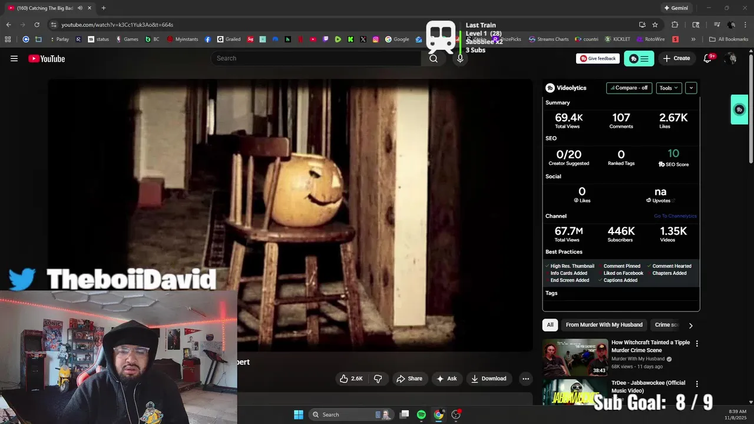
Task: Open the account avatar menu
Action: [731, 58]
